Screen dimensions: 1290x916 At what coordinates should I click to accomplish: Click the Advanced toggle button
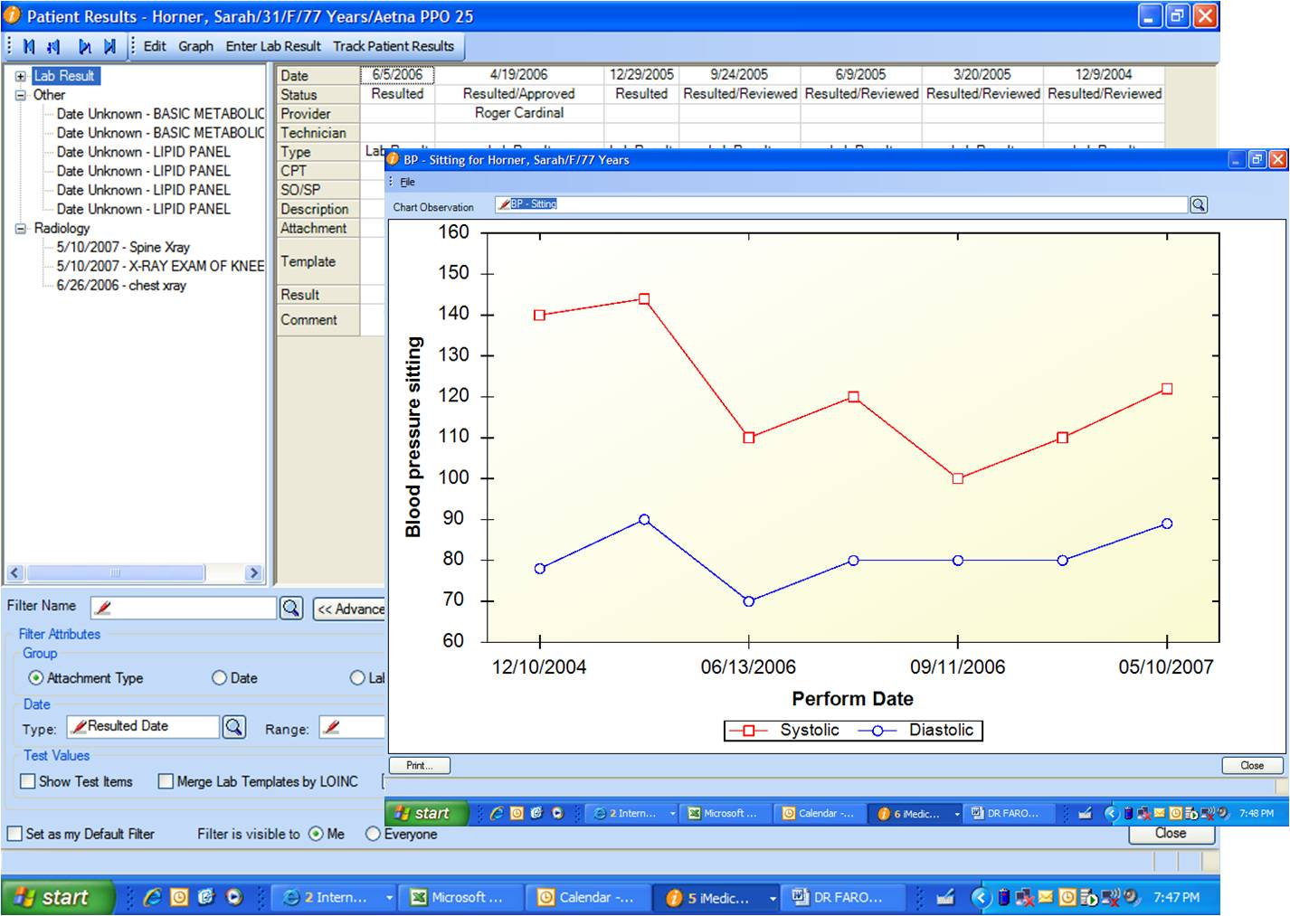pyautogui.click(x=350, y=609)
